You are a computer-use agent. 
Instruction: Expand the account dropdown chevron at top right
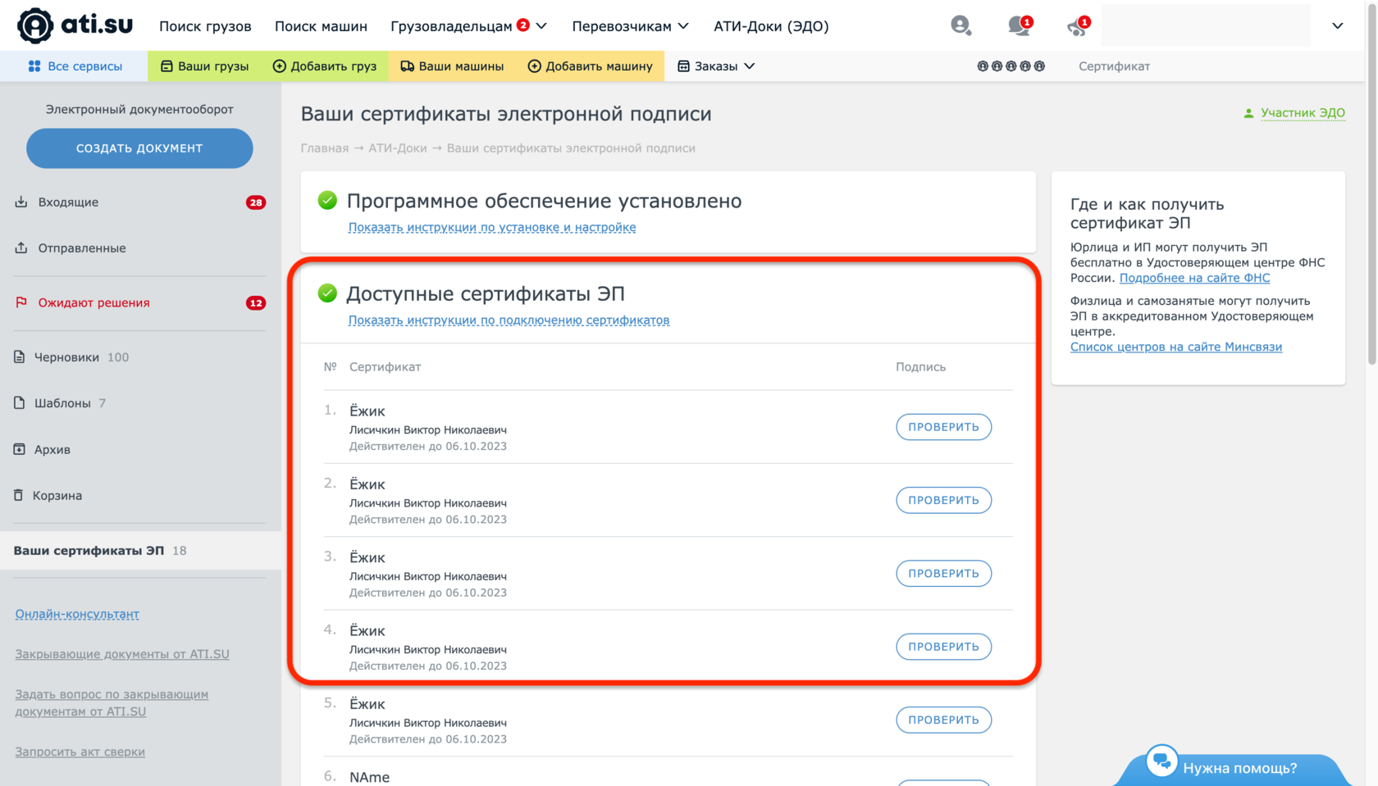[1338, 25]
